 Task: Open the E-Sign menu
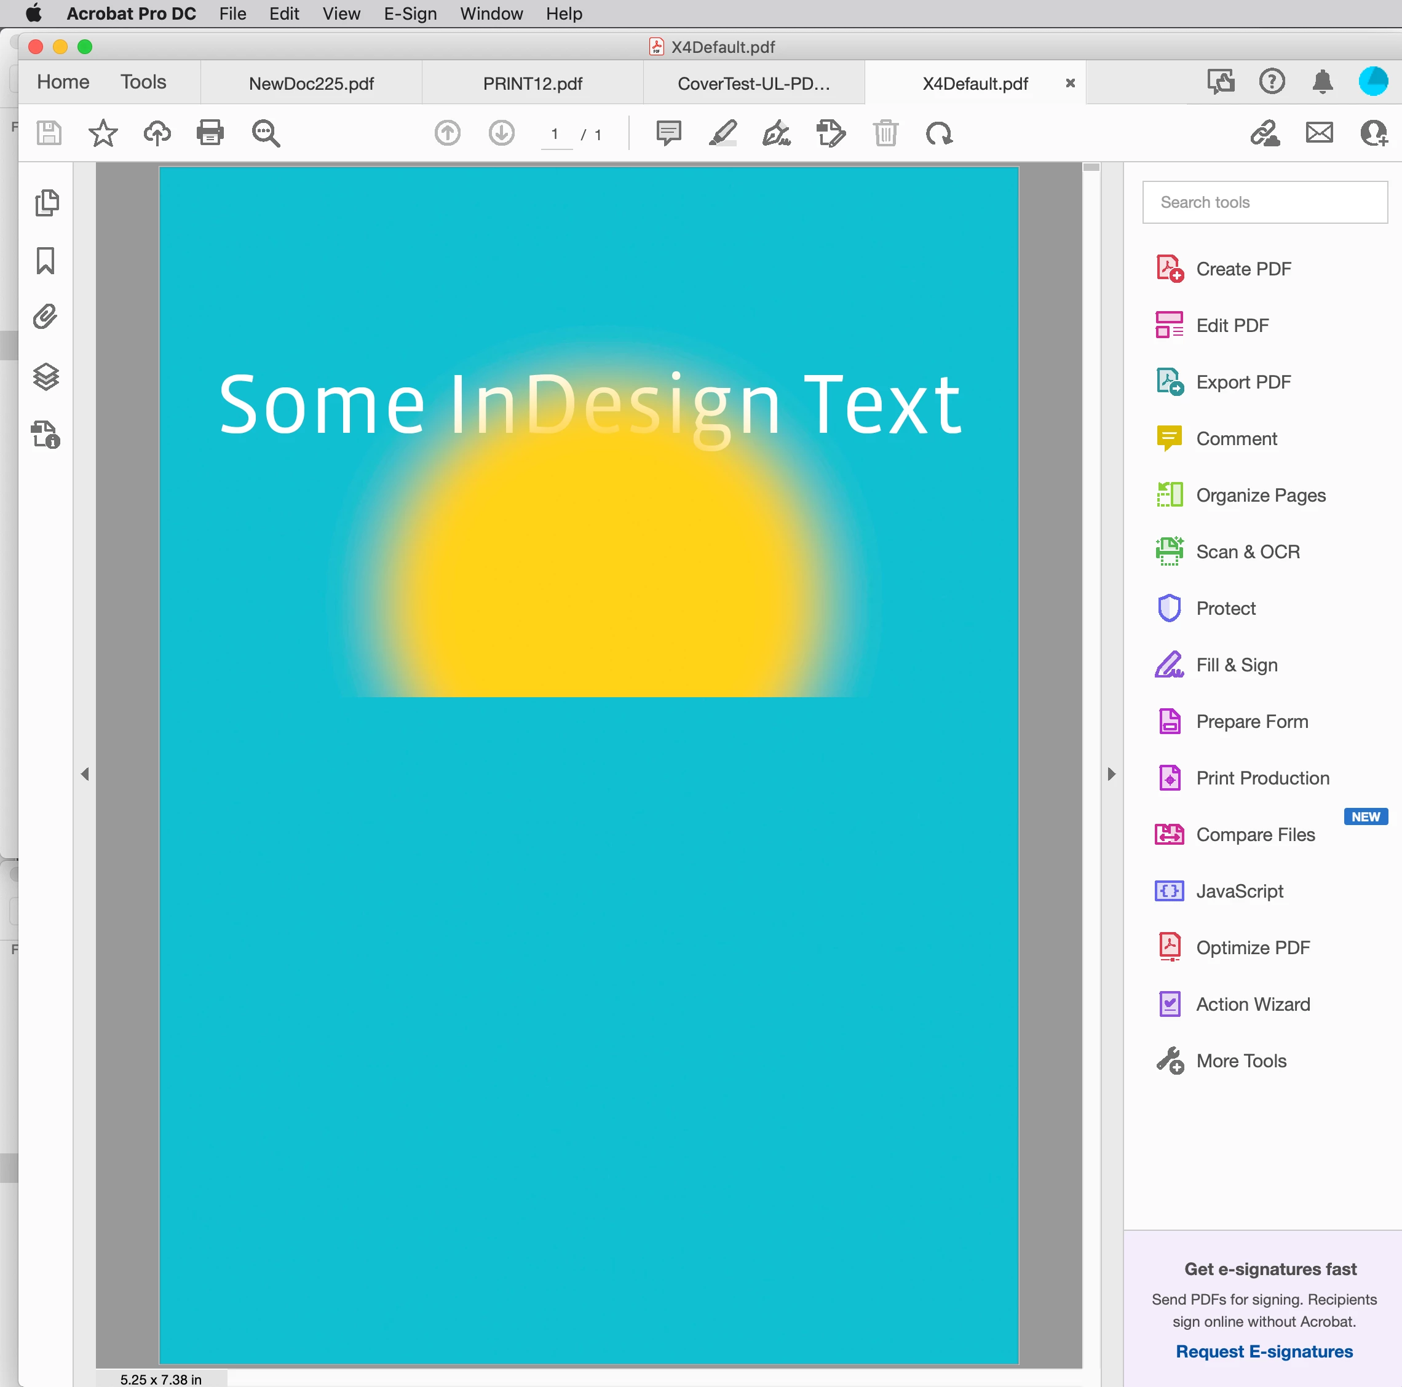click(x=410, y=14)
